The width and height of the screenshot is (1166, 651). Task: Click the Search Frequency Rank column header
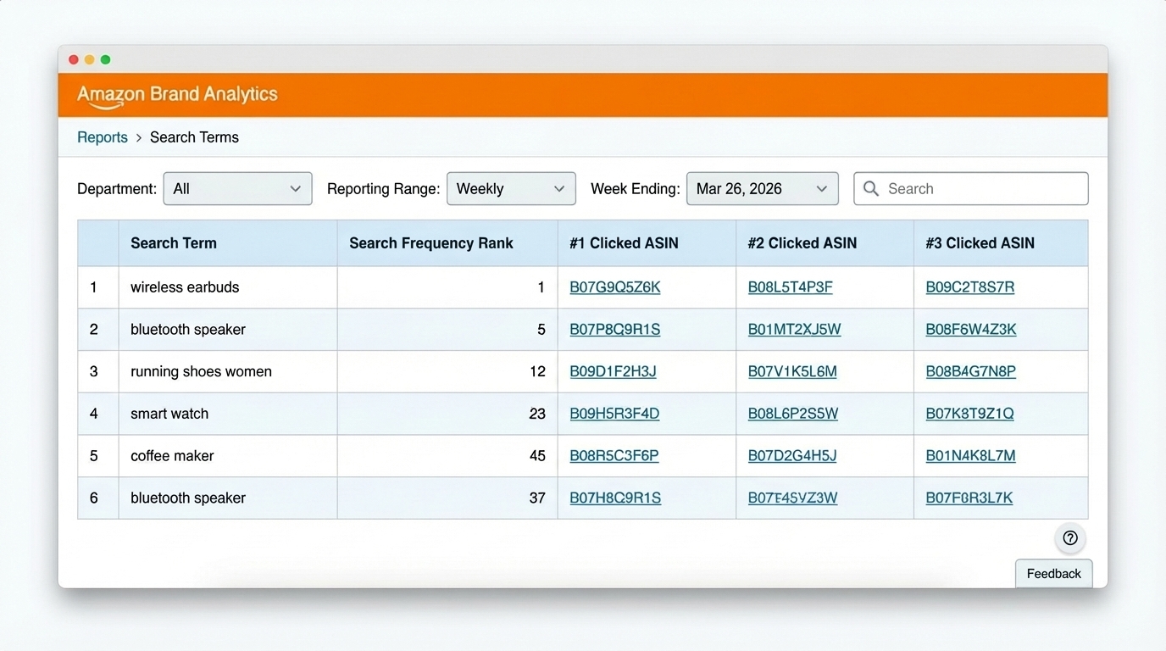point(430,242)
